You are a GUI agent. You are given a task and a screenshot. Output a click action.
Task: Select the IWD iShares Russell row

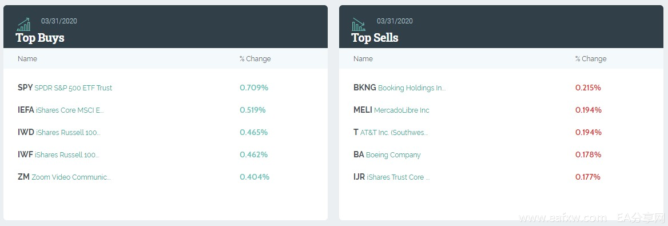(165, 132)
